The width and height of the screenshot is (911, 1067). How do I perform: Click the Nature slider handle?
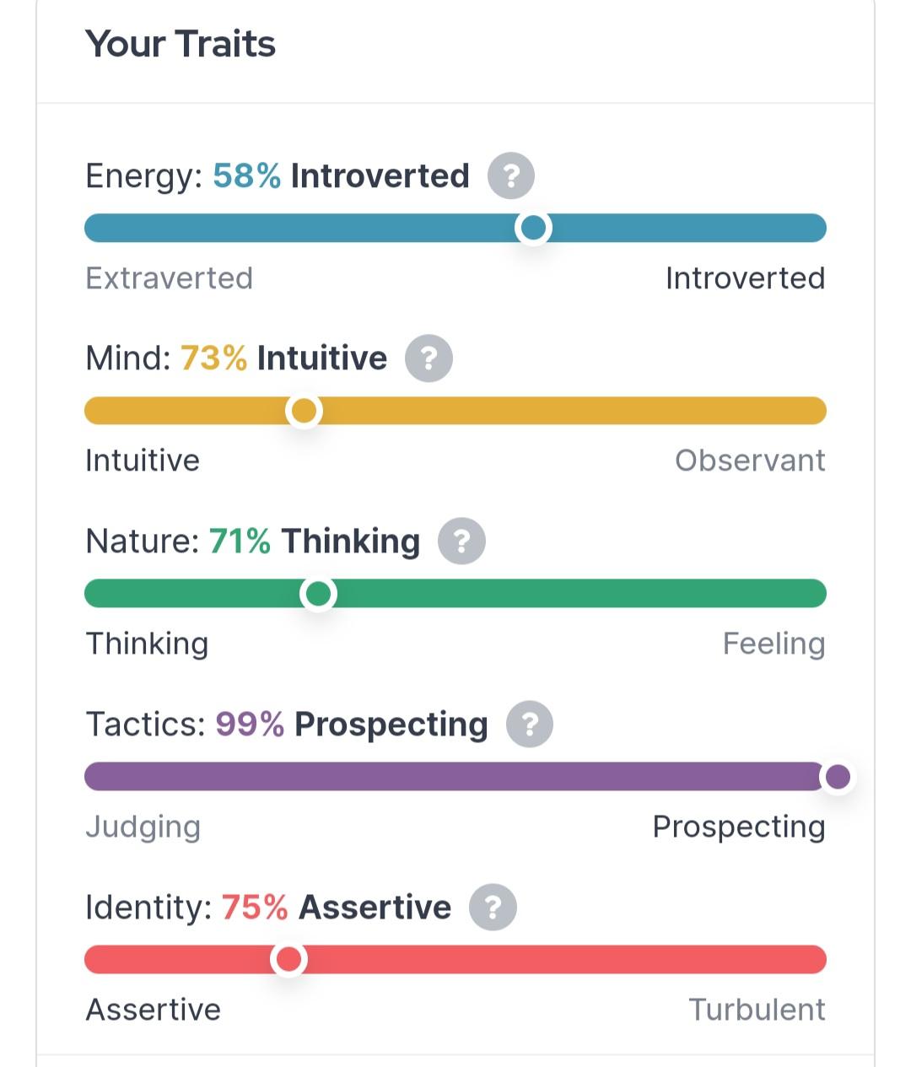coord(318,593)
